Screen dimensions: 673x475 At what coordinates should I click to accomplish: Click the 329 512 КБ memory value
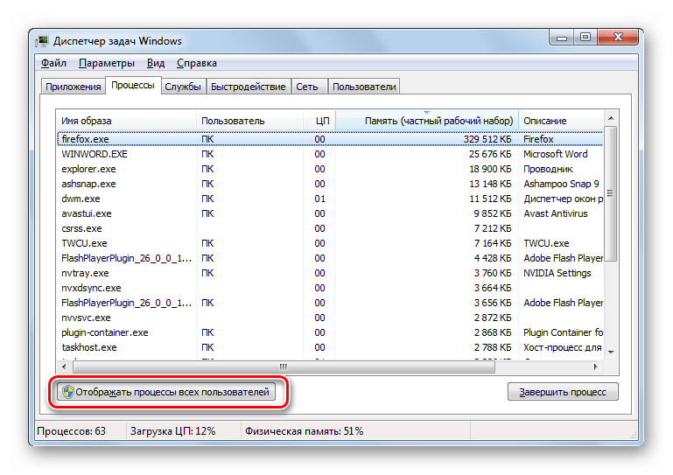(x=487, y=139)
